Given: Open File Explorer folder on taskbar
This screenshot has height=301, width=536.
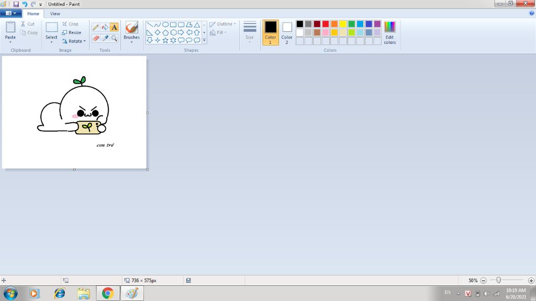Looking at the screenshot, I should tap(83, 293).
